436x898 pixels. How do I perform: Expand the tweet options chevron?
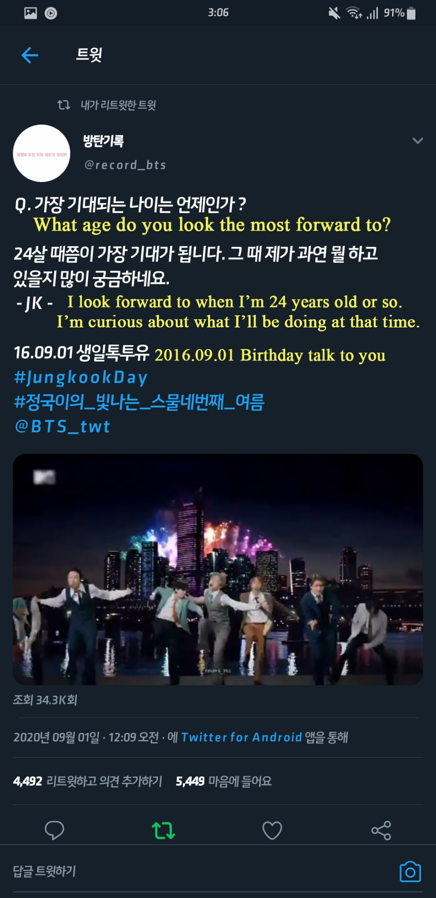tap(418, 141)
